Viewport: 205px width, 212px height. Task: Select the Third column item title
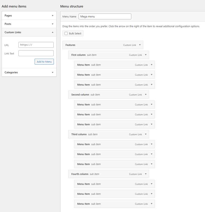79,134
